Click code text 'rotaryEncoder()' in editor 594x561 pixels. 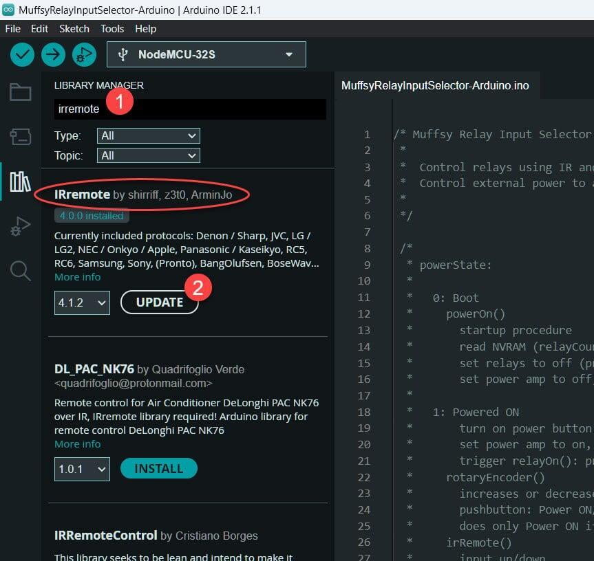click(496, 478)
